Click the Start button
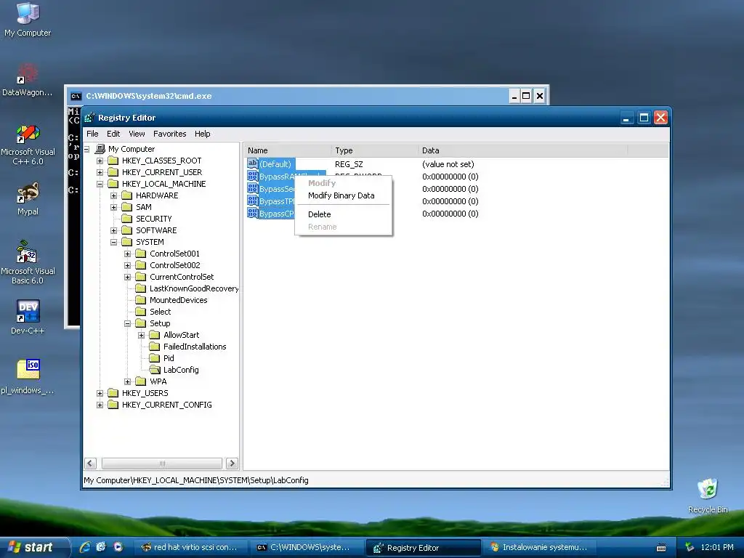The width and height of the screenshot is (744, 558). [x=33, y=547]
